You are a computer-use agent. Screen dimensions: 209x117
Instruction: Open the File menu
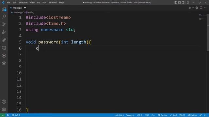pyautogui.click(x=8, y=3)
